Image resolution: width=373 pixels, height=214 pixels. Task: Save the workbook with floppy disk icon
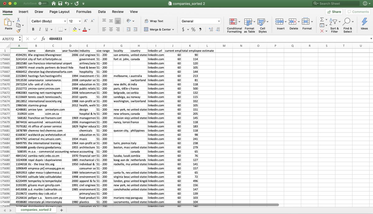click(61, 3)
